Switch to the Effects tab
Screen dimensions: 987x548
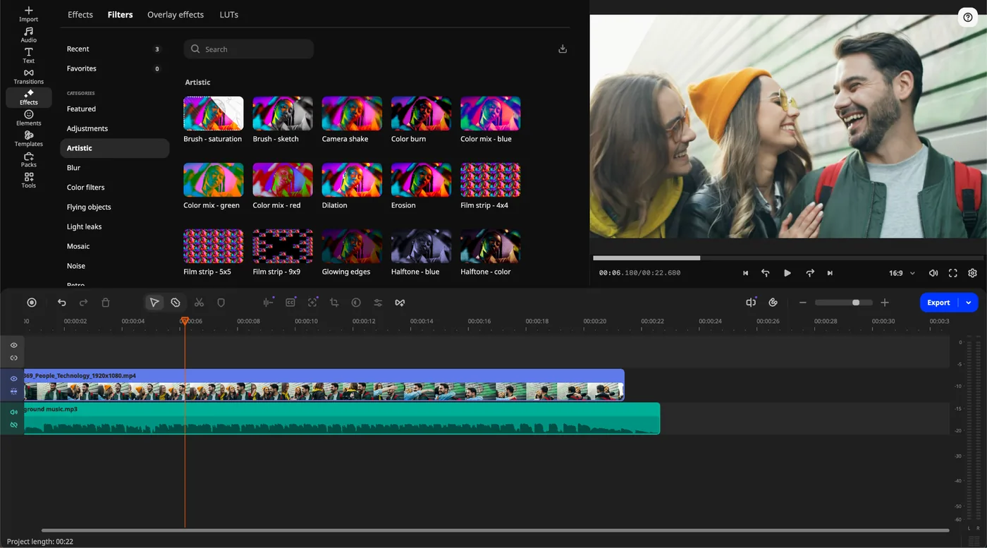(x=80, y=14)
